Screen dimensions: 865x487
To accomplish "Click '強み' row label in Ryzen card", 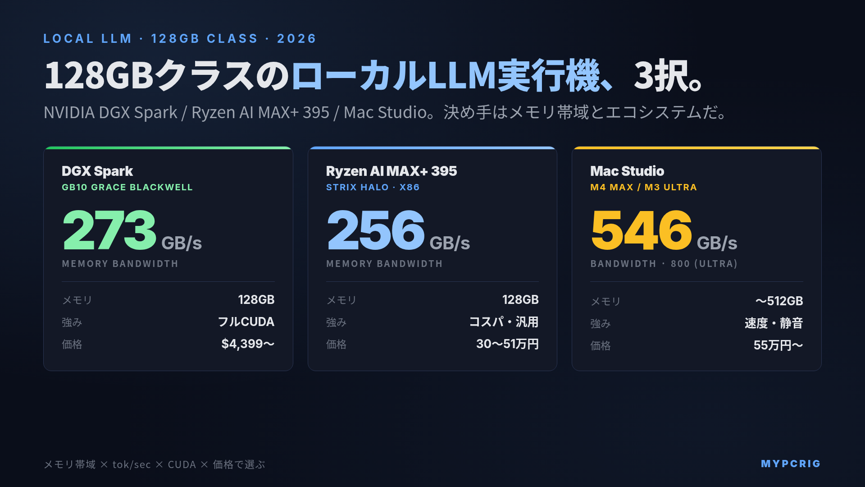I will (336, 322).
